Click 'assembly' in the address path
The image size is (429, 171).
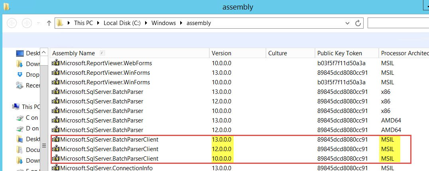point(199,23)
